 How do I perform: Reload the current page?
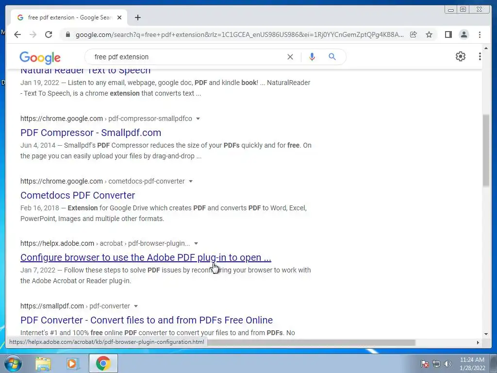click(x=49, y=34)
